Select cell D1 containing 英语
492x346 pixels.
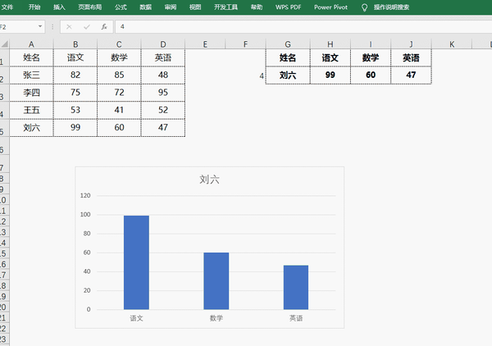point(163,57)
